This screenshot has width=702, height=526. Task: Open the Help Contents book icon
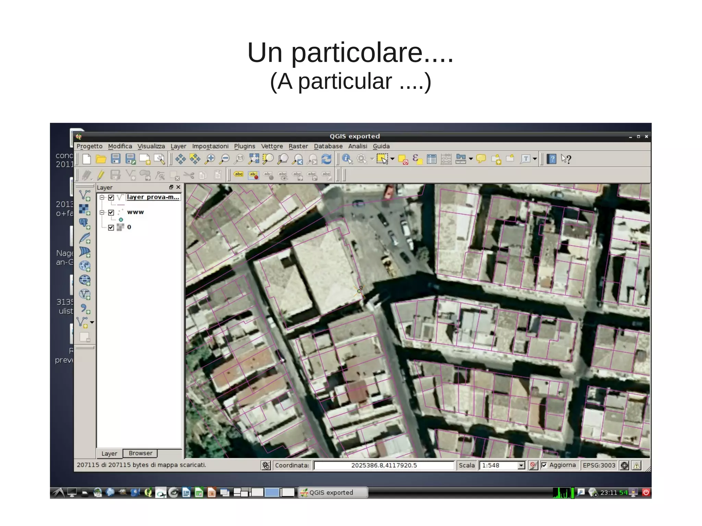(x=552, y=159)
